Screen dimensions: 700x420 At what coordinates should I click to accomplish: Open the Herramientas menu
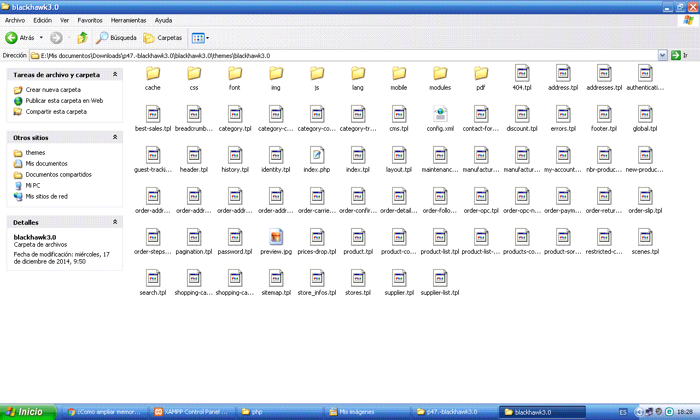(x=129, y=20)
